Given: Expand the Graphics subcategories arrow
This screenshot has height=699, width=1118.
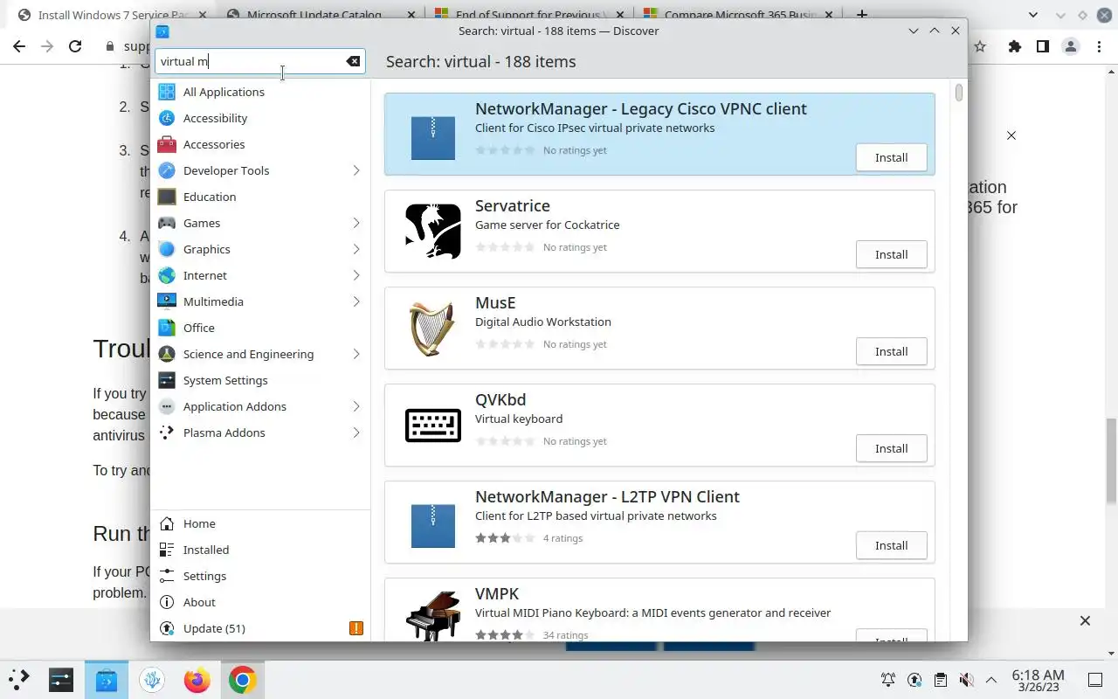Looking at the screenshot, I should click(x=356, y=249).
